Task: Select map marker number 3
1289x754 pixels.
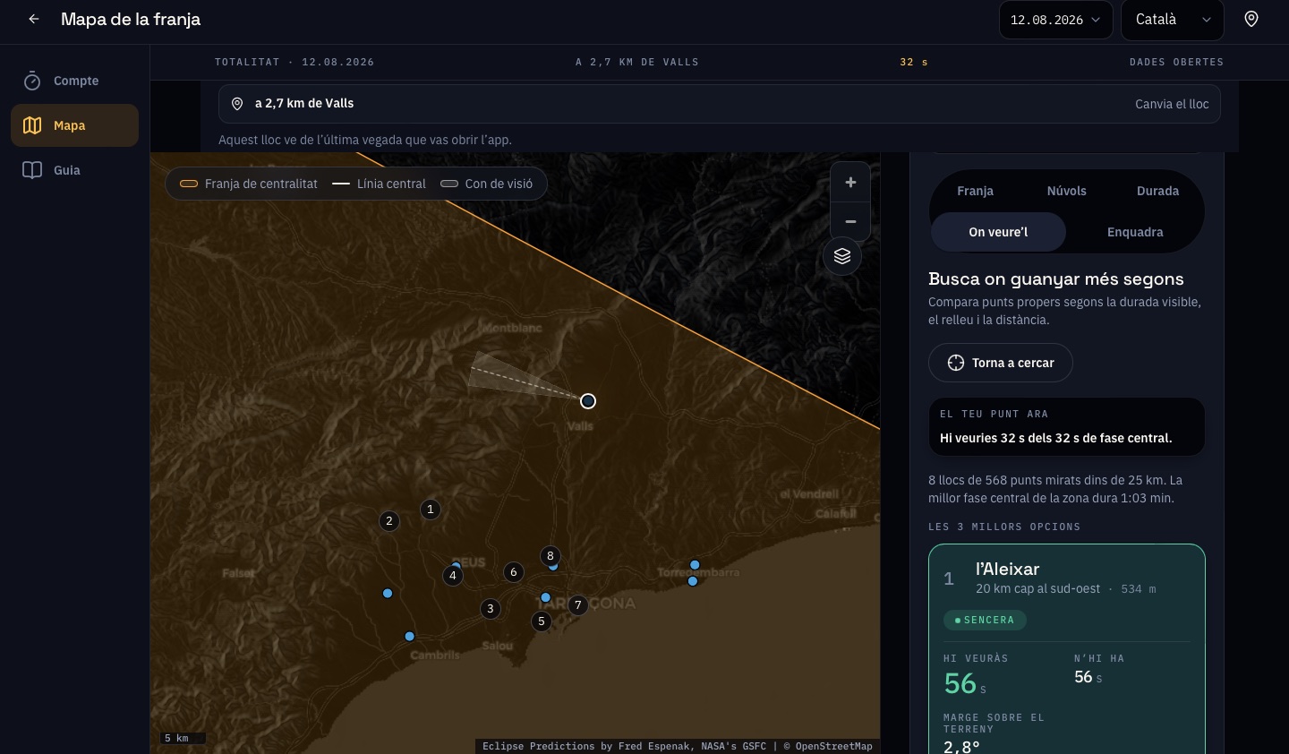Action: coord(490,609)
